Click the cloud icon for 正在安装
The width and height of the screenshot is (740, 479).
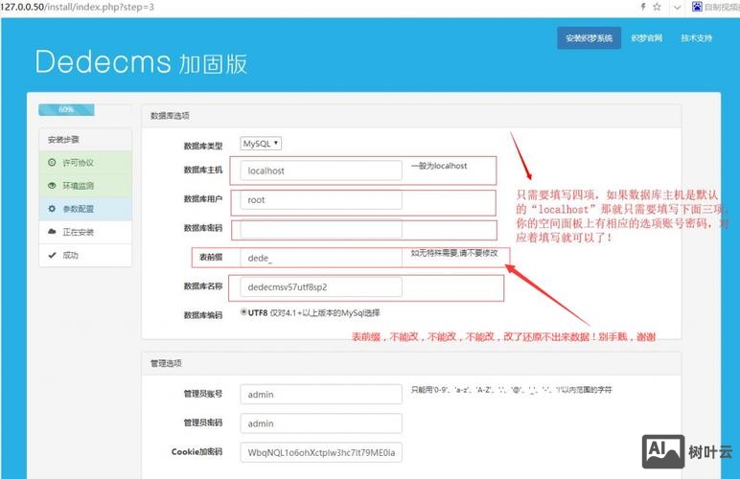pyautogui.click(x=52, y=232)
